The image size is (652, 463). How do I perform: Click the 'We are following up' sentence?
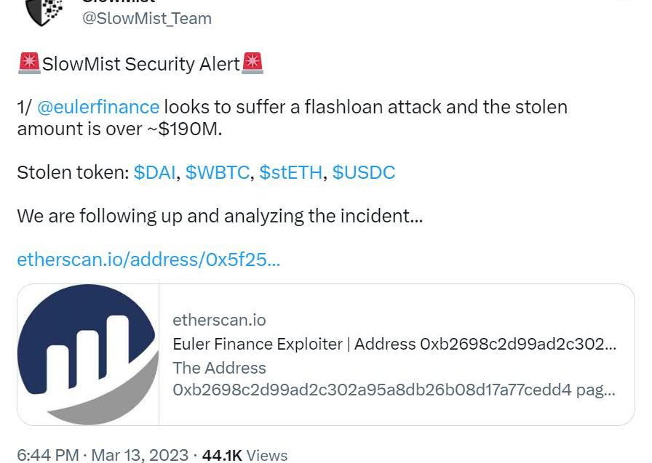(219, 216)
